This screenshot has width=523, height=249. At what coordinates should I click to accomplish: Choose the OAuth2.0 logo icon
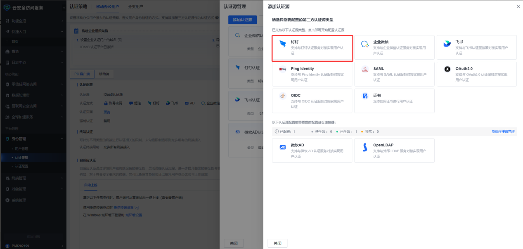pyautogui.click(x=447, y=69)
